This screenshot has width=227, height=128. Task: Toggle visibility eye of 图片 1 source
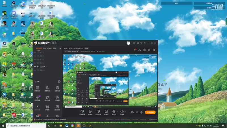coord(35,63)
